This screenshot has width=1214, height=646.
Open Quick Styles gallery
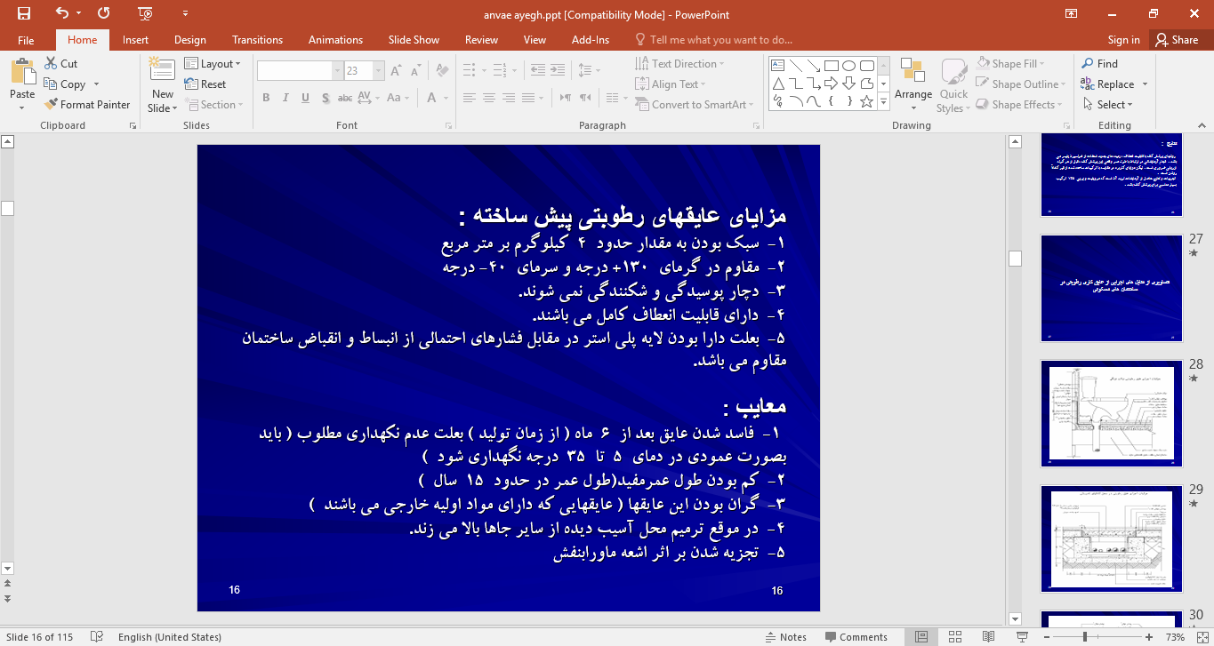[953, 85]
